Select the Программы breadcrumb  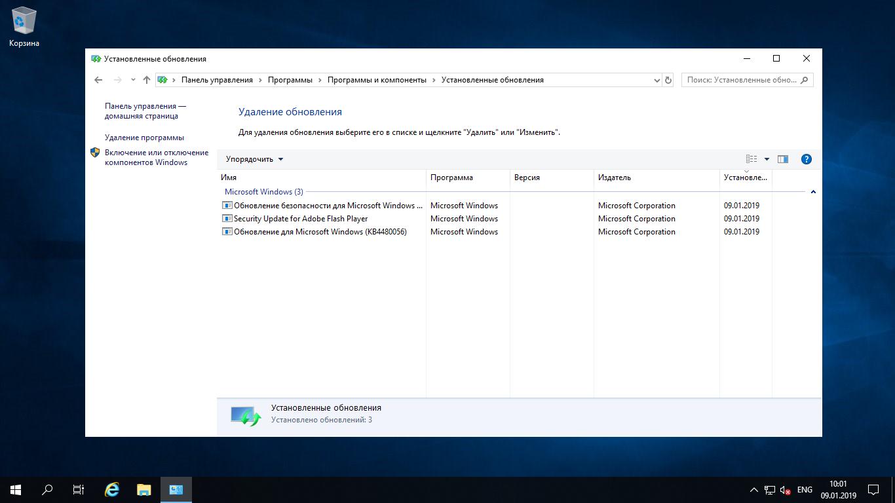(290, 80)
